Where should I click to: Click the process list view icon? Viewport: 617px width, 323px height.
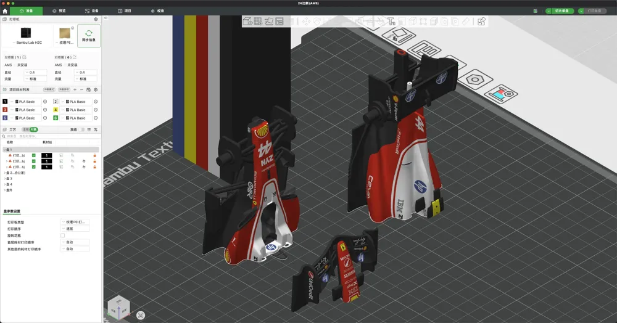89,129
